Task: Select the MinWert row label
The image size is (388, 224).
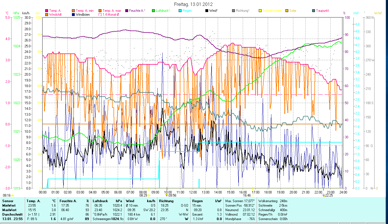Action: [x=9, y=205]
